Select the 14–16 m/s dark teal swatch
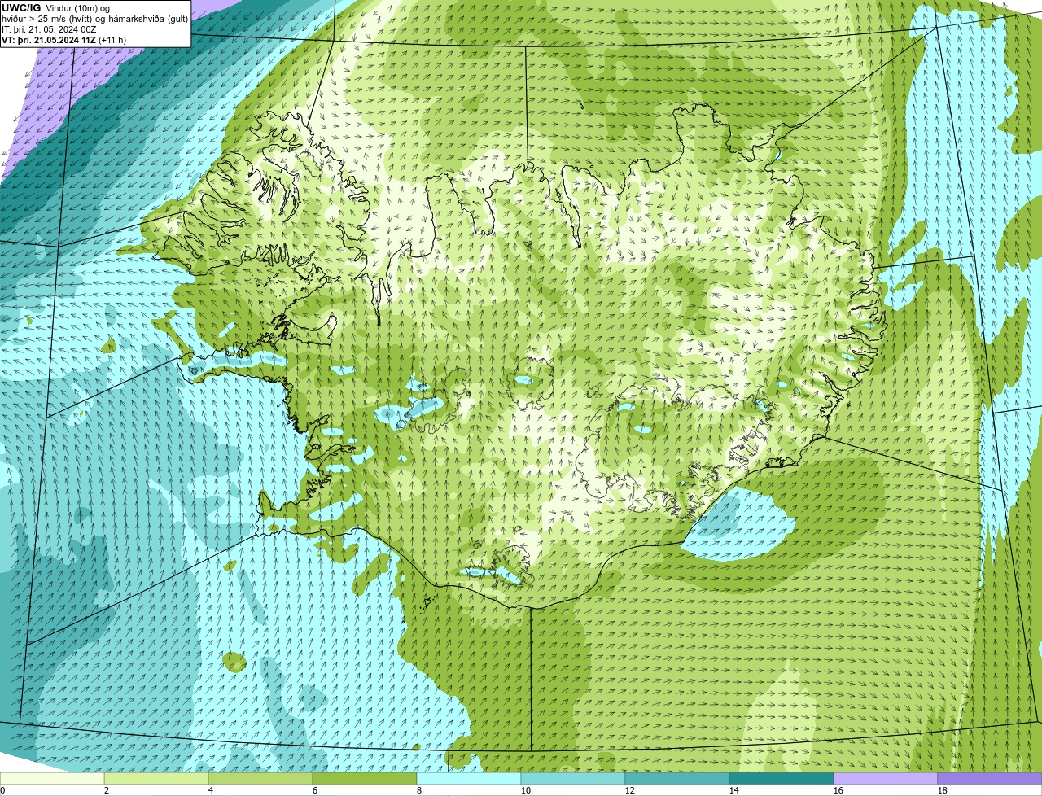Viewport: 1042px width, 796px height. [781, 779]
